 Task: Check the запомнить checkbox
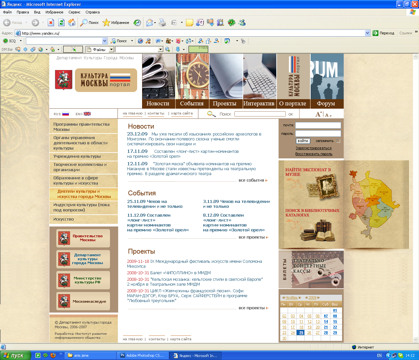338,141
